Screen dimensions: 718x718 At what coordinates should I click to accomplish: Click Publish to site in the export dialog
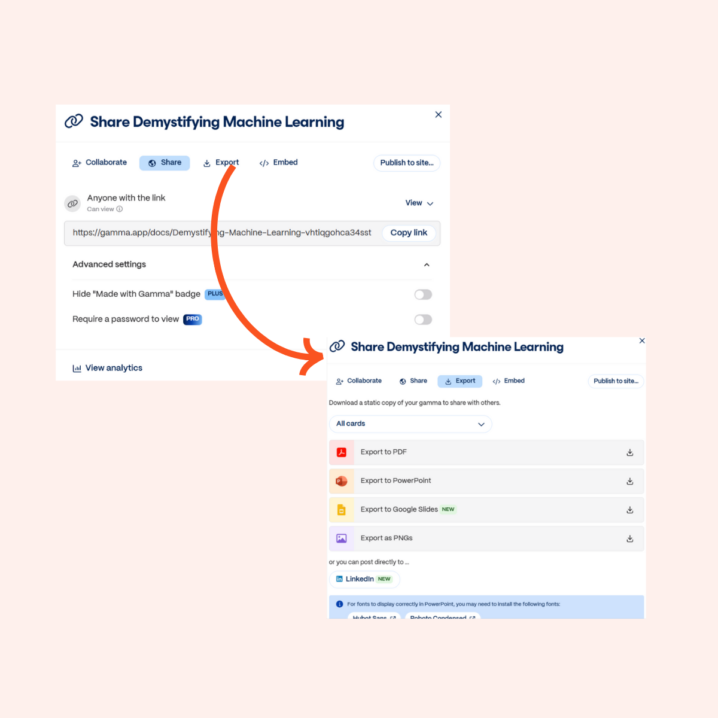click(616, 381)
